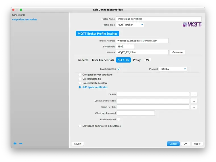Open the SSL/TLS tab
Viewport: 216px width, 162px height.
pyautogui.click(x=123, y=60)
